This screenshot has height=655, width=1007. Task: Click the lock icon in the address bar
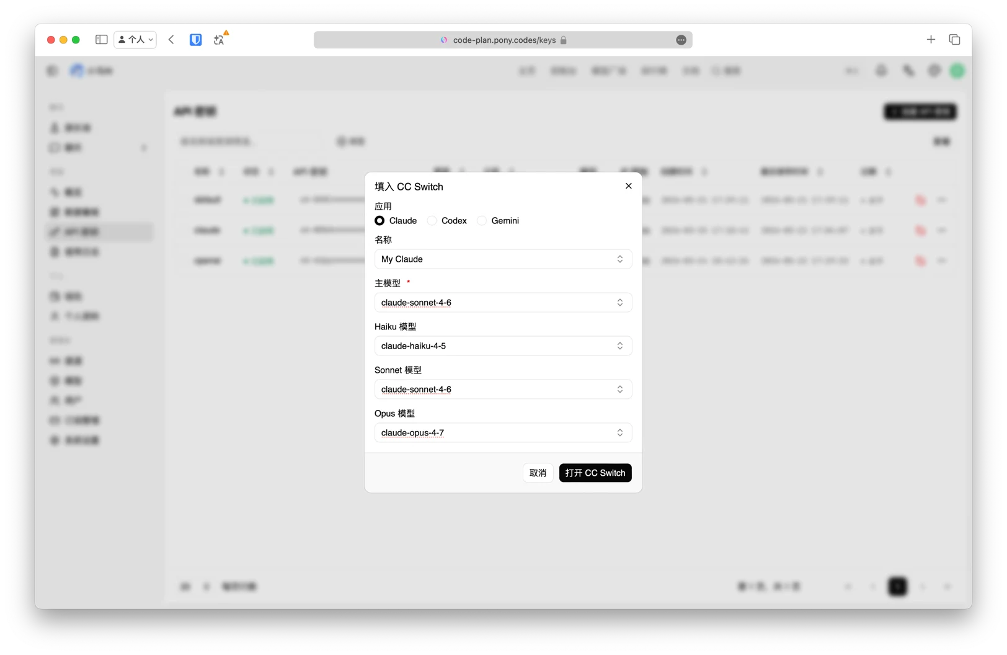click(x=564, y=40)
